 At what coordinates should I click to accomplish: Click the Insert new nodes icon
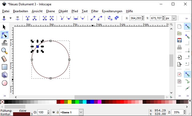pos(4,18)
